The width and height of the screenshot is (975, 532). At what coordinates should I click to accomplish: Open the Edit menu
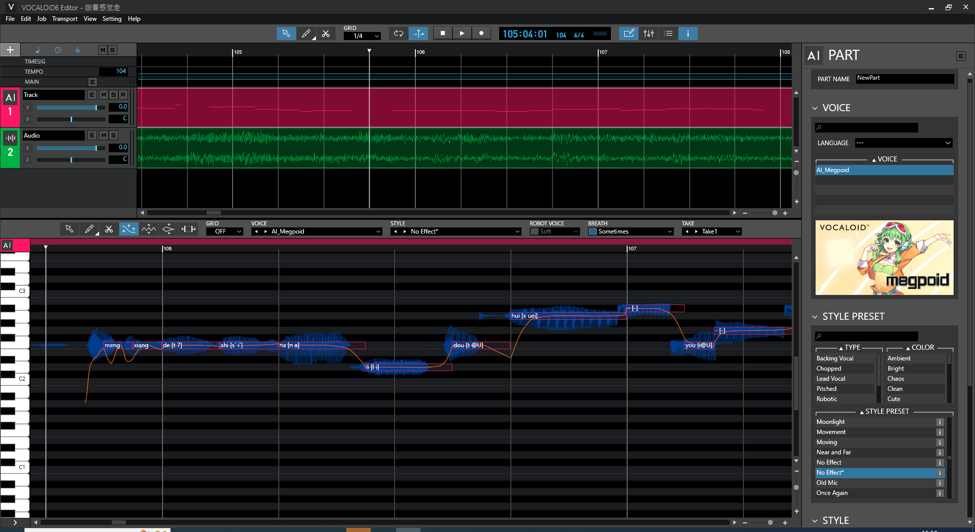pos(26,19)
